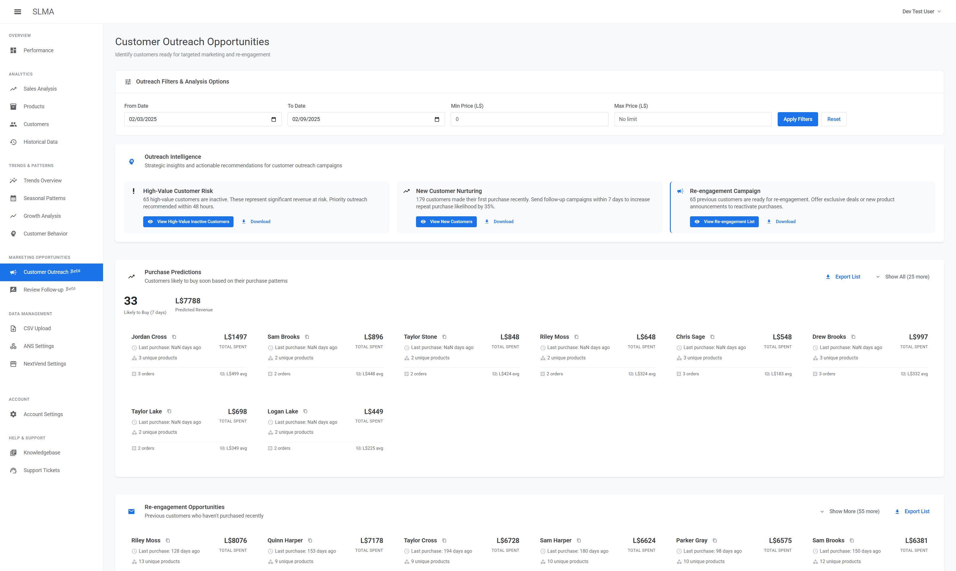Copy Quinn Harper customer name icon
This screenshot has width=956, height=571.
(x=310, y=541)
